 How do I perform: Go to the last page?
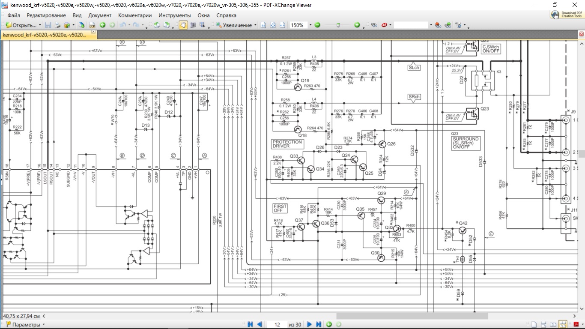[x=319, y=324]
